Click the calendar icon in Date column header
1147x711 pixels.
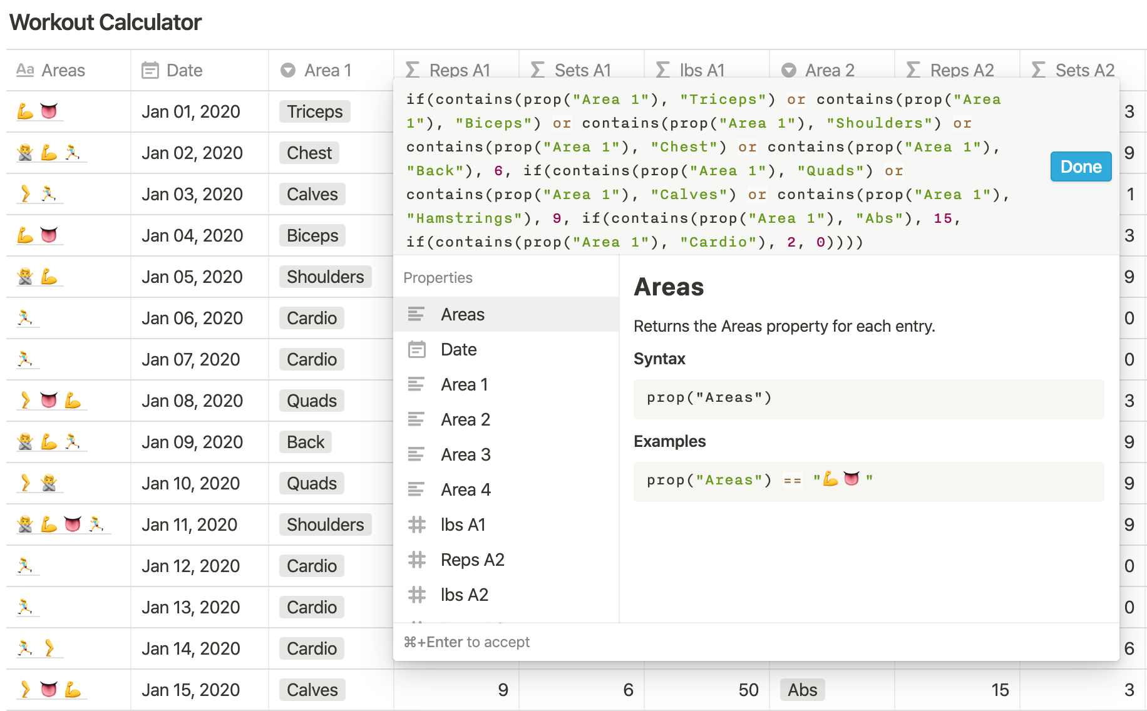[150, 70]
